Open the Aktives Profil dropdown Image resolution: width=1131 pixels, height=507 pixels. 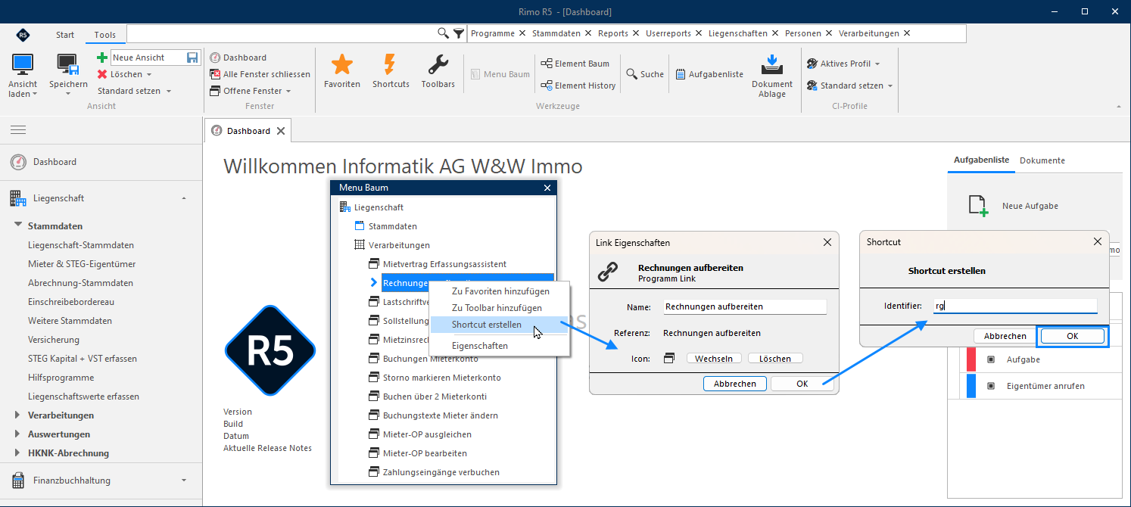[843, 64]
